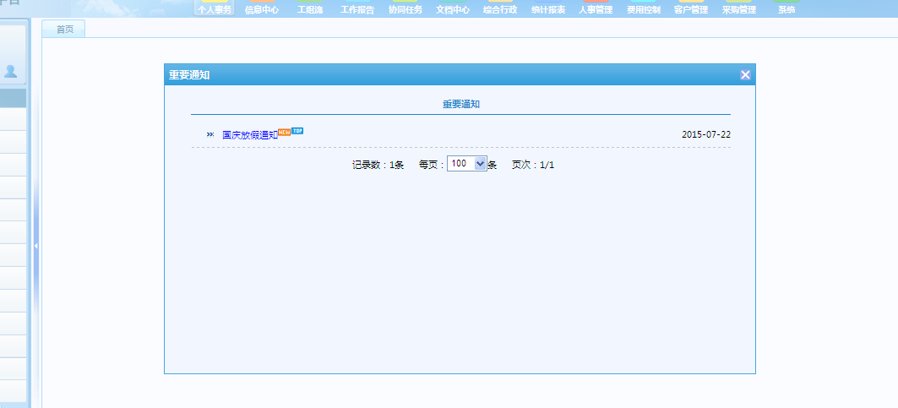
Task: Open the 信息中心 menu
Action: click(262, 10)
